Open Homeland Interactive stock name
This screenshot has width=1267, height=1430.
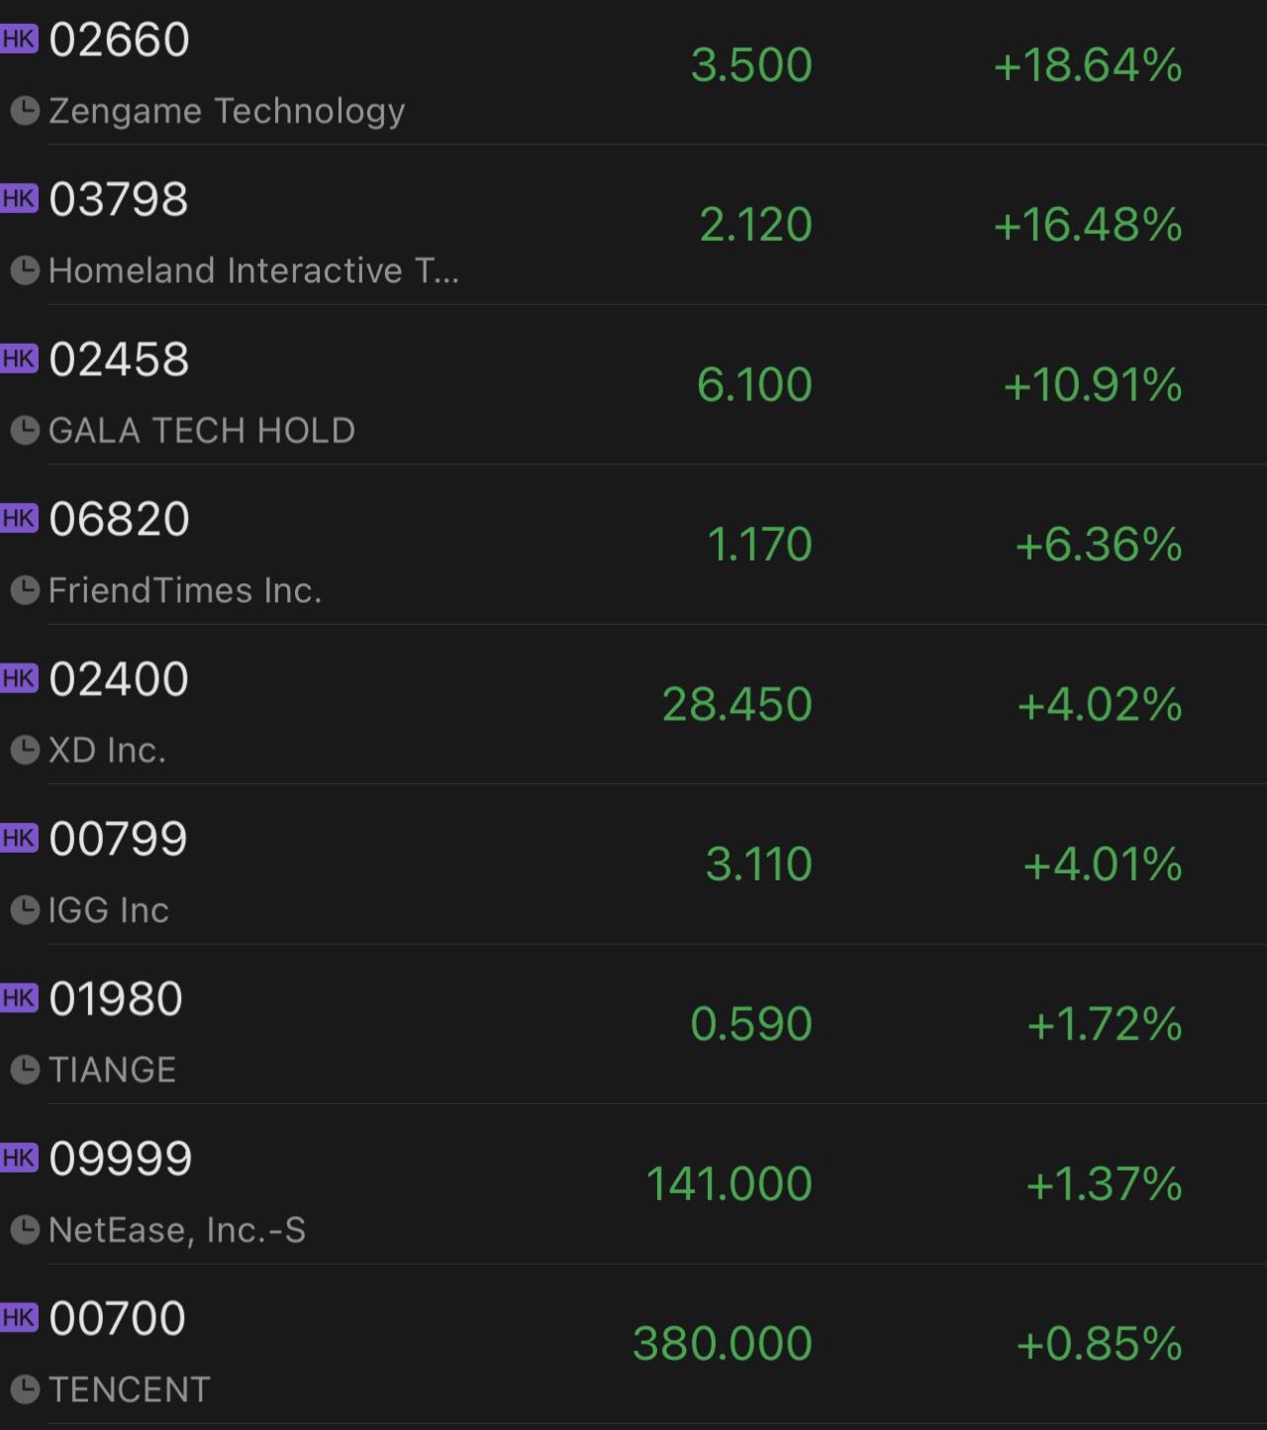(x=253, y=270)
